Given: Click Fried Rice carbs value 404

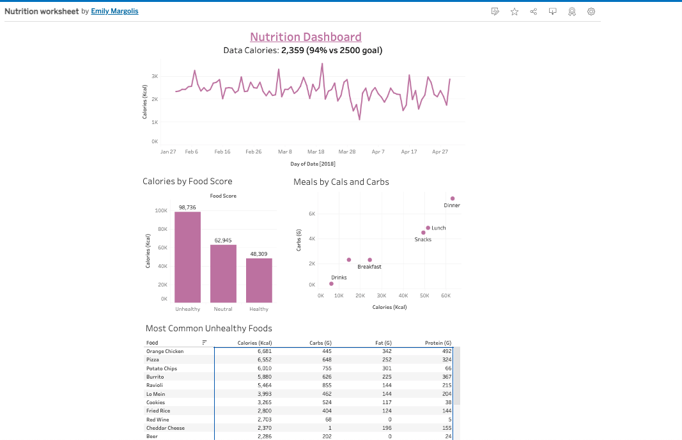Looking at the screenshot, I should pos(327,411).
